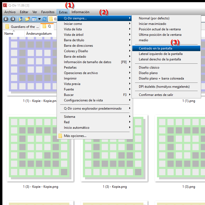This screenshot has width=205, height=205.
Task: Expand the view mode dropdown arrow
Action: (39, 19)
